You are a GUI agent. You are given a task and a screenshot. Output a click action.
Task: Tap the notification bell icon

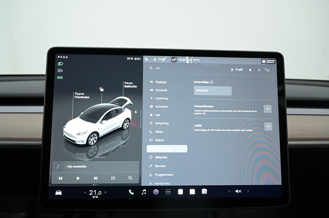250,70
